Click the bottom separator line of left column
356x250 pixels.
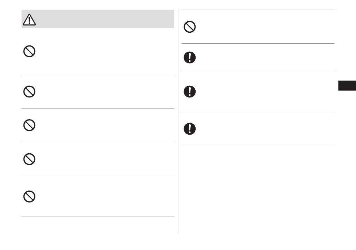(x=98, y=217)
